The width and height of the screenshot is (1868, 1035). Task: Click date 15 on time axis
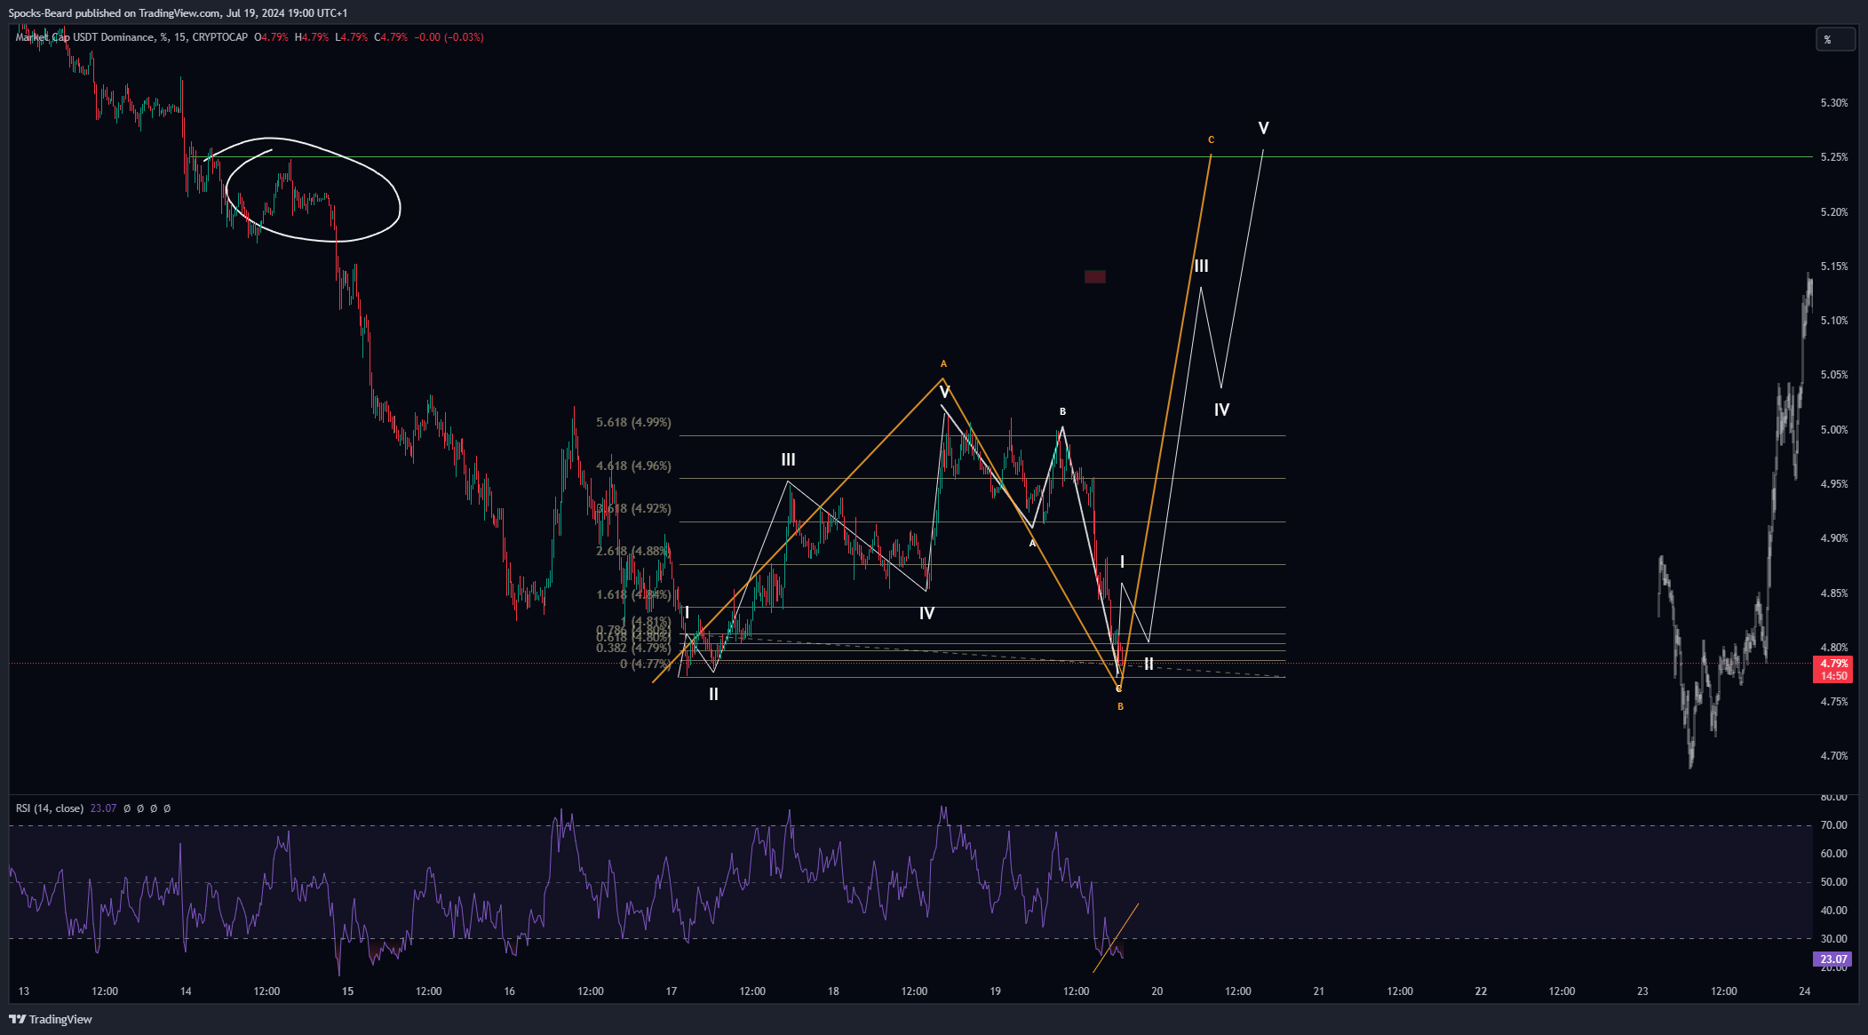tap(347, 991)
